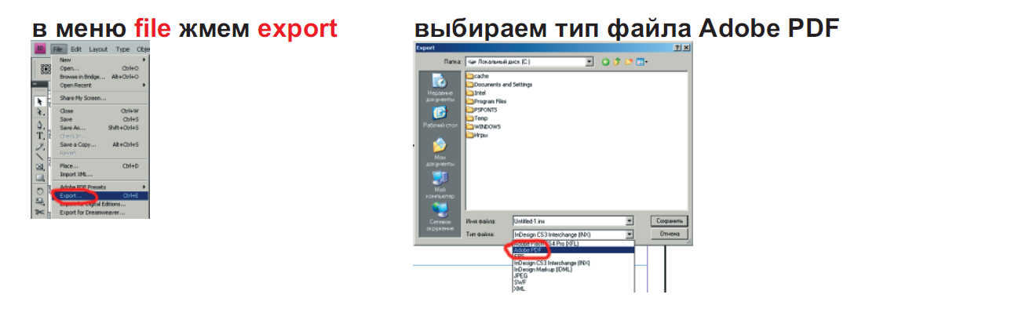Select the Type tool

[40, 136]
